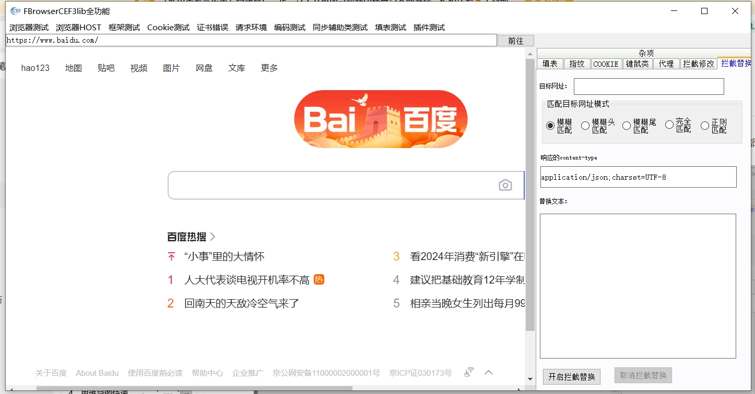Click the camera image-search icon
755x394 pixels.
[x=505, y=185]
